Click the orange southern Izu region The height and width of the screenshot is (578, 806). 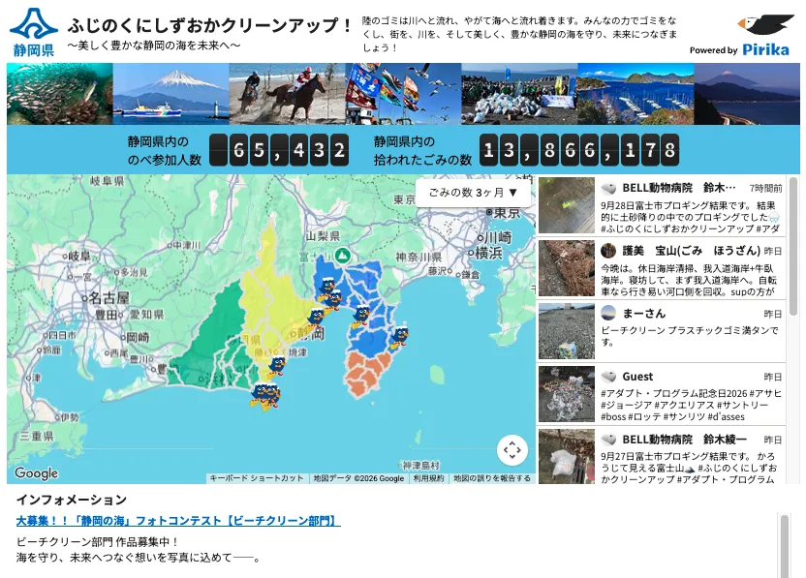pyautogui.click(x=367, y=373)
